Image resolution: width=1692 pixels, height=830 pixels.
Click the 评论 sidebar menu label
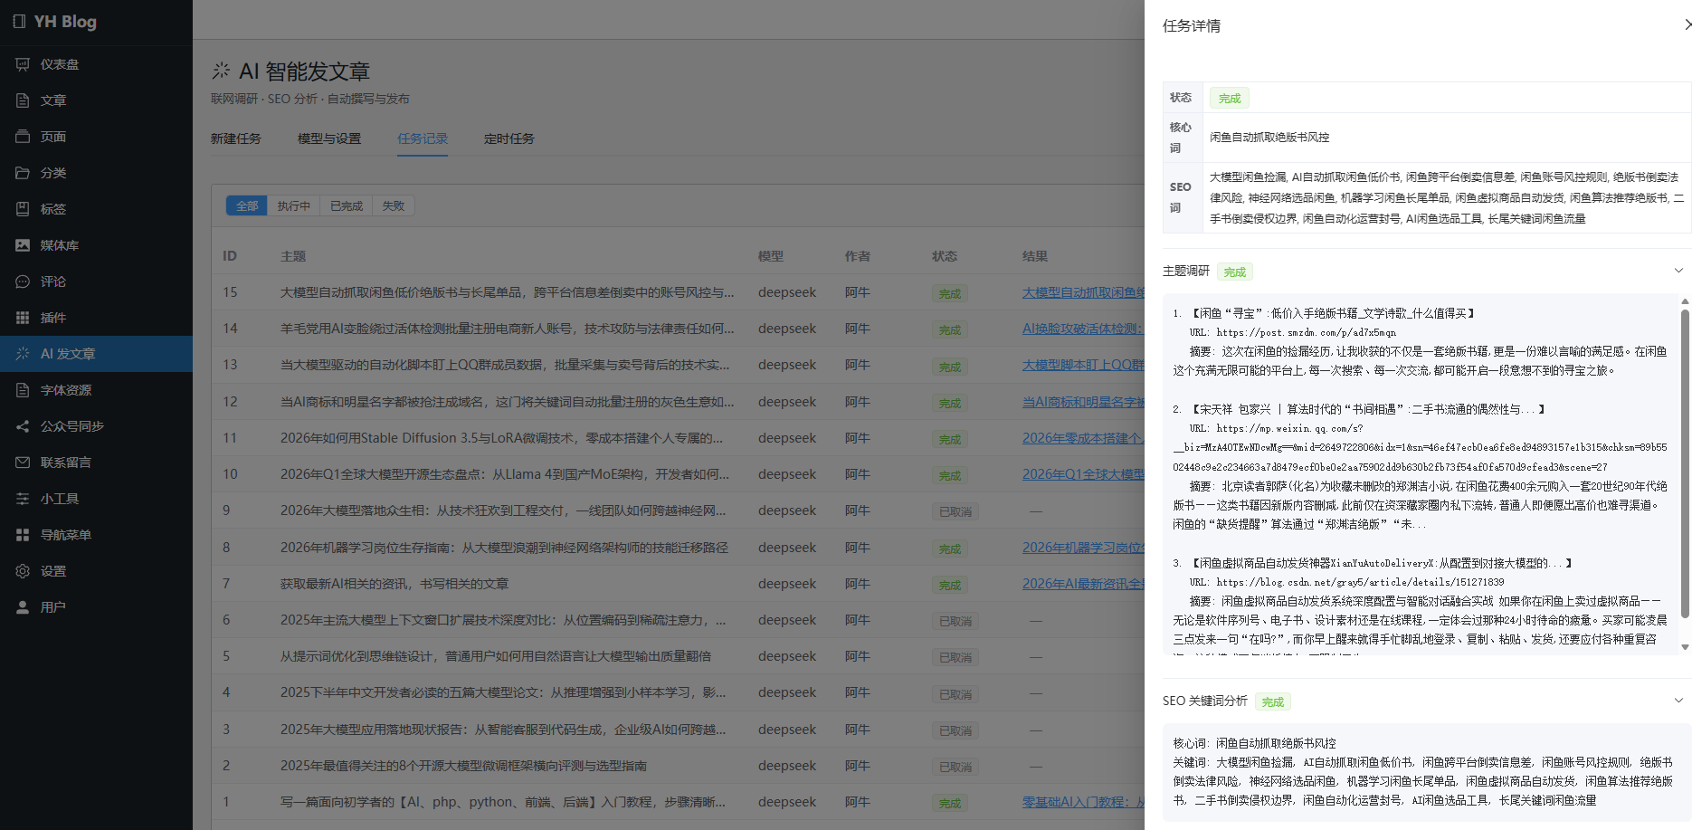pos(53,281)
